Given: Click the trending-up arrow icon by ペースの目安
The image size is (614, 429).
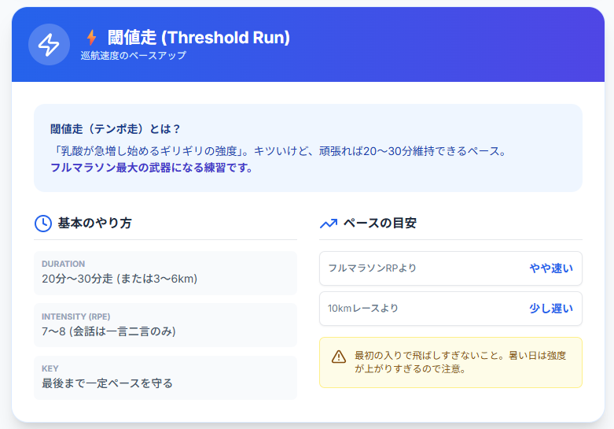Looking at the screenshot, I should tap(328, 224).
